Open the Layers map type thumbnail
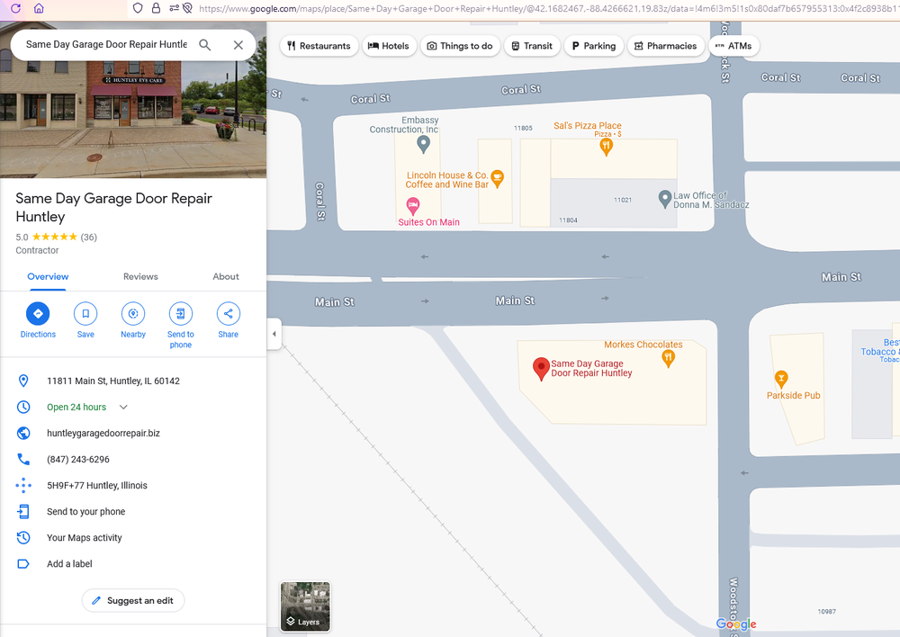The width and height of the screenshot is (900, 637). (x=305, y=606)
